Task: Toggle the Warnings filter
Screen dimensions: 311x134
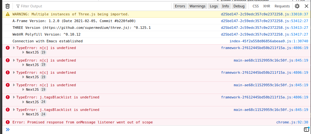Action: [197, 6]
